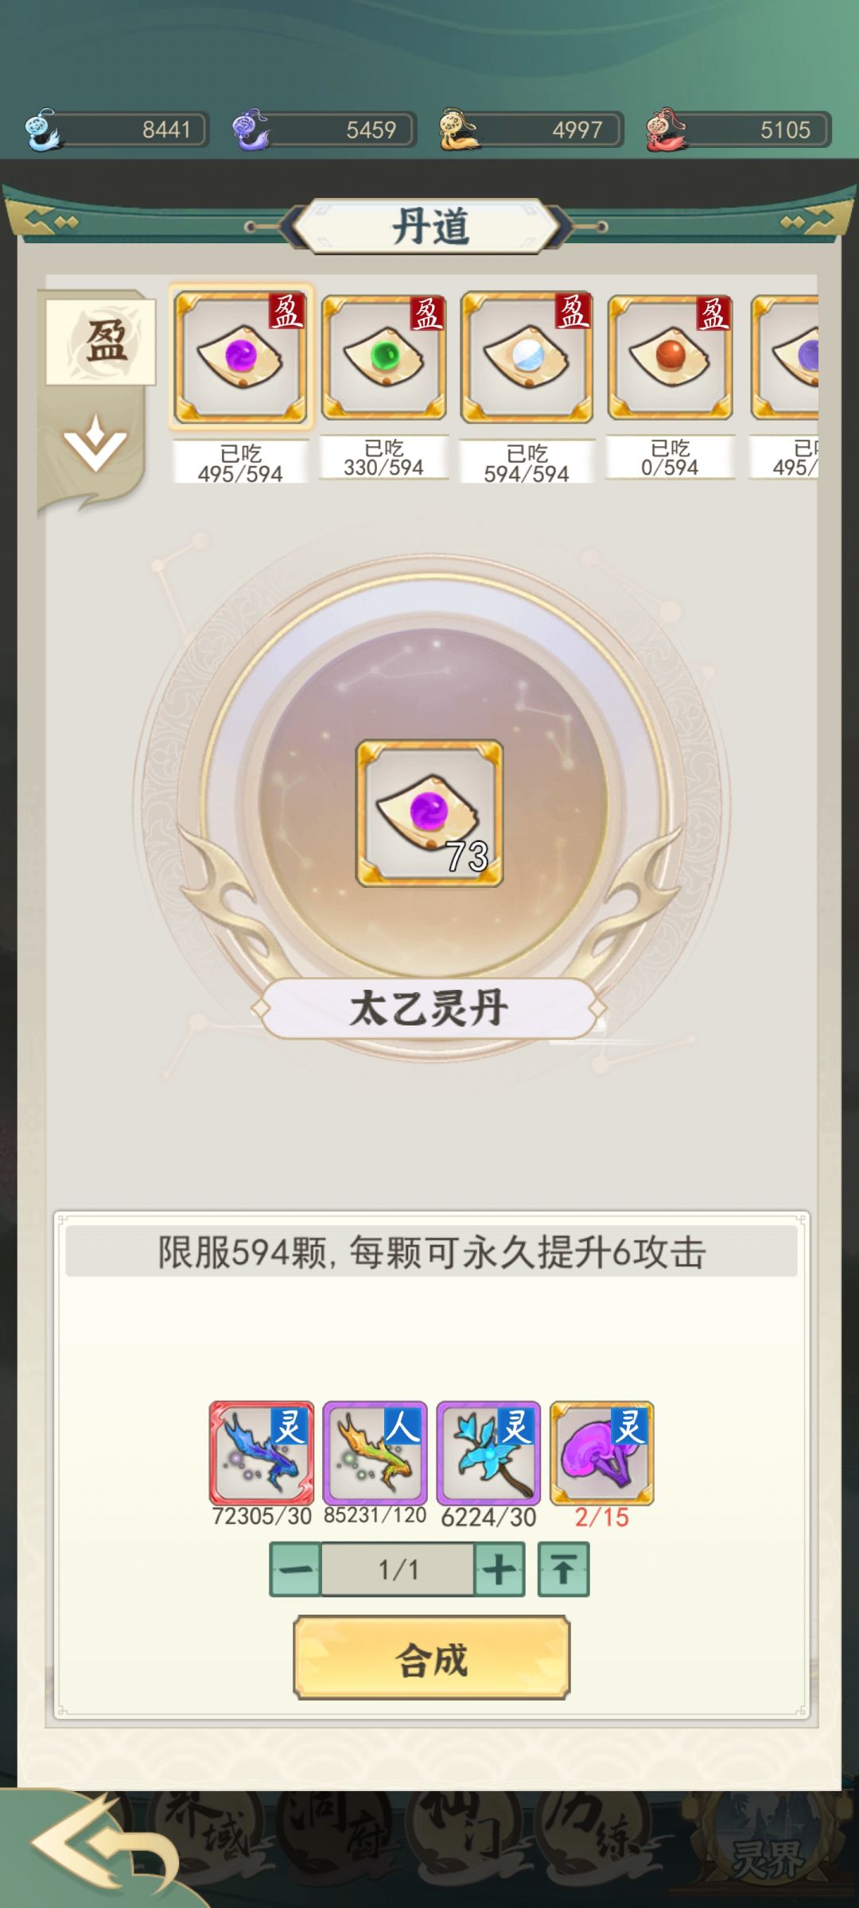Image resolution: width=859 pixels, height=1908 pixels.
Task: Tap the blue dragon herb ingredient
Action: (262, 1452)
